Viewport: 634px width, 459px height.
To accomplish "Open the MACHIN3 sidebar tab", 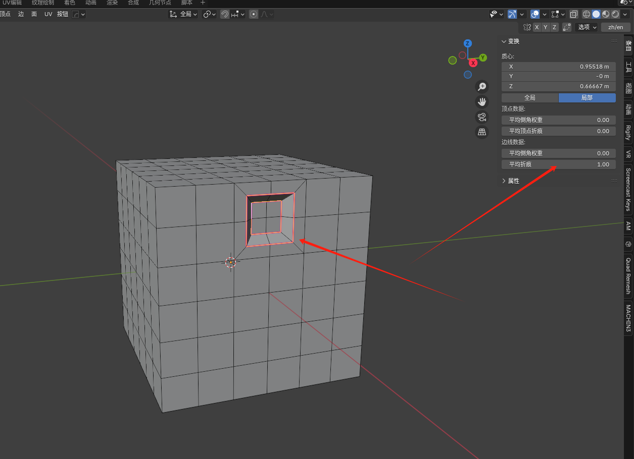I will pos(628,318).
